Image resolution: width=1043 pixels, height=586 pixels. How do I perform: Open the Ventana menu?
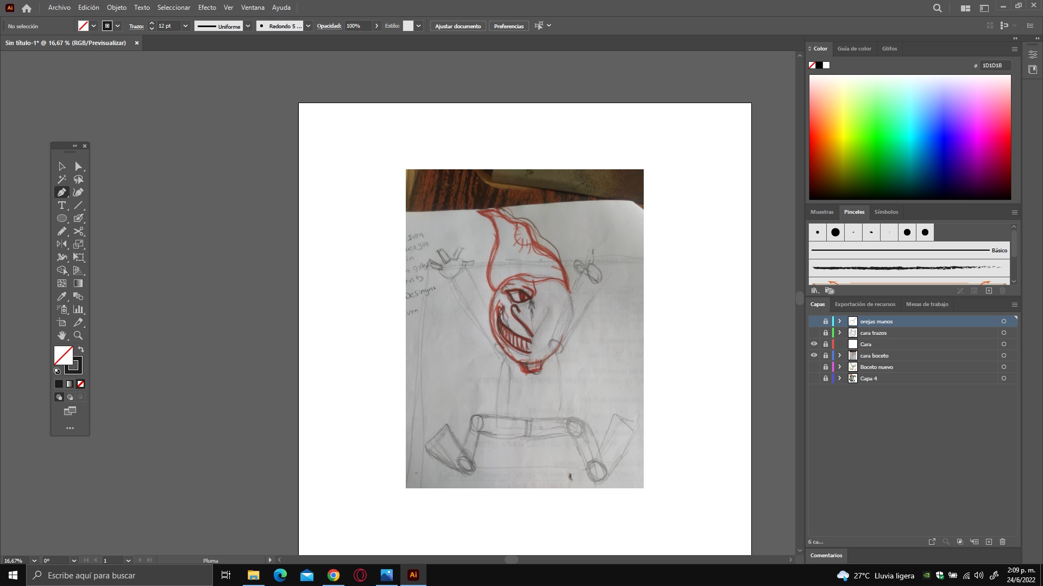pyautogui.click(x=253, y=8)
